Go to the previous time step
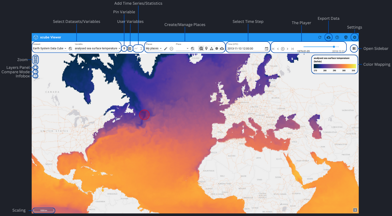392x216 pixels. 278,49
